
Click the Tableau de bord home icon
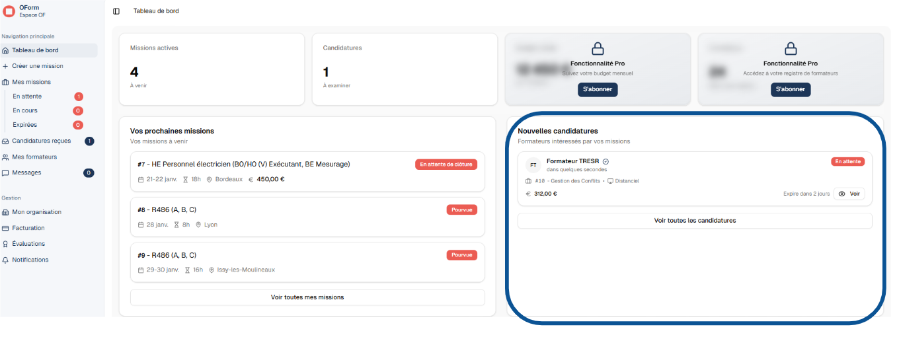[6, 50]
